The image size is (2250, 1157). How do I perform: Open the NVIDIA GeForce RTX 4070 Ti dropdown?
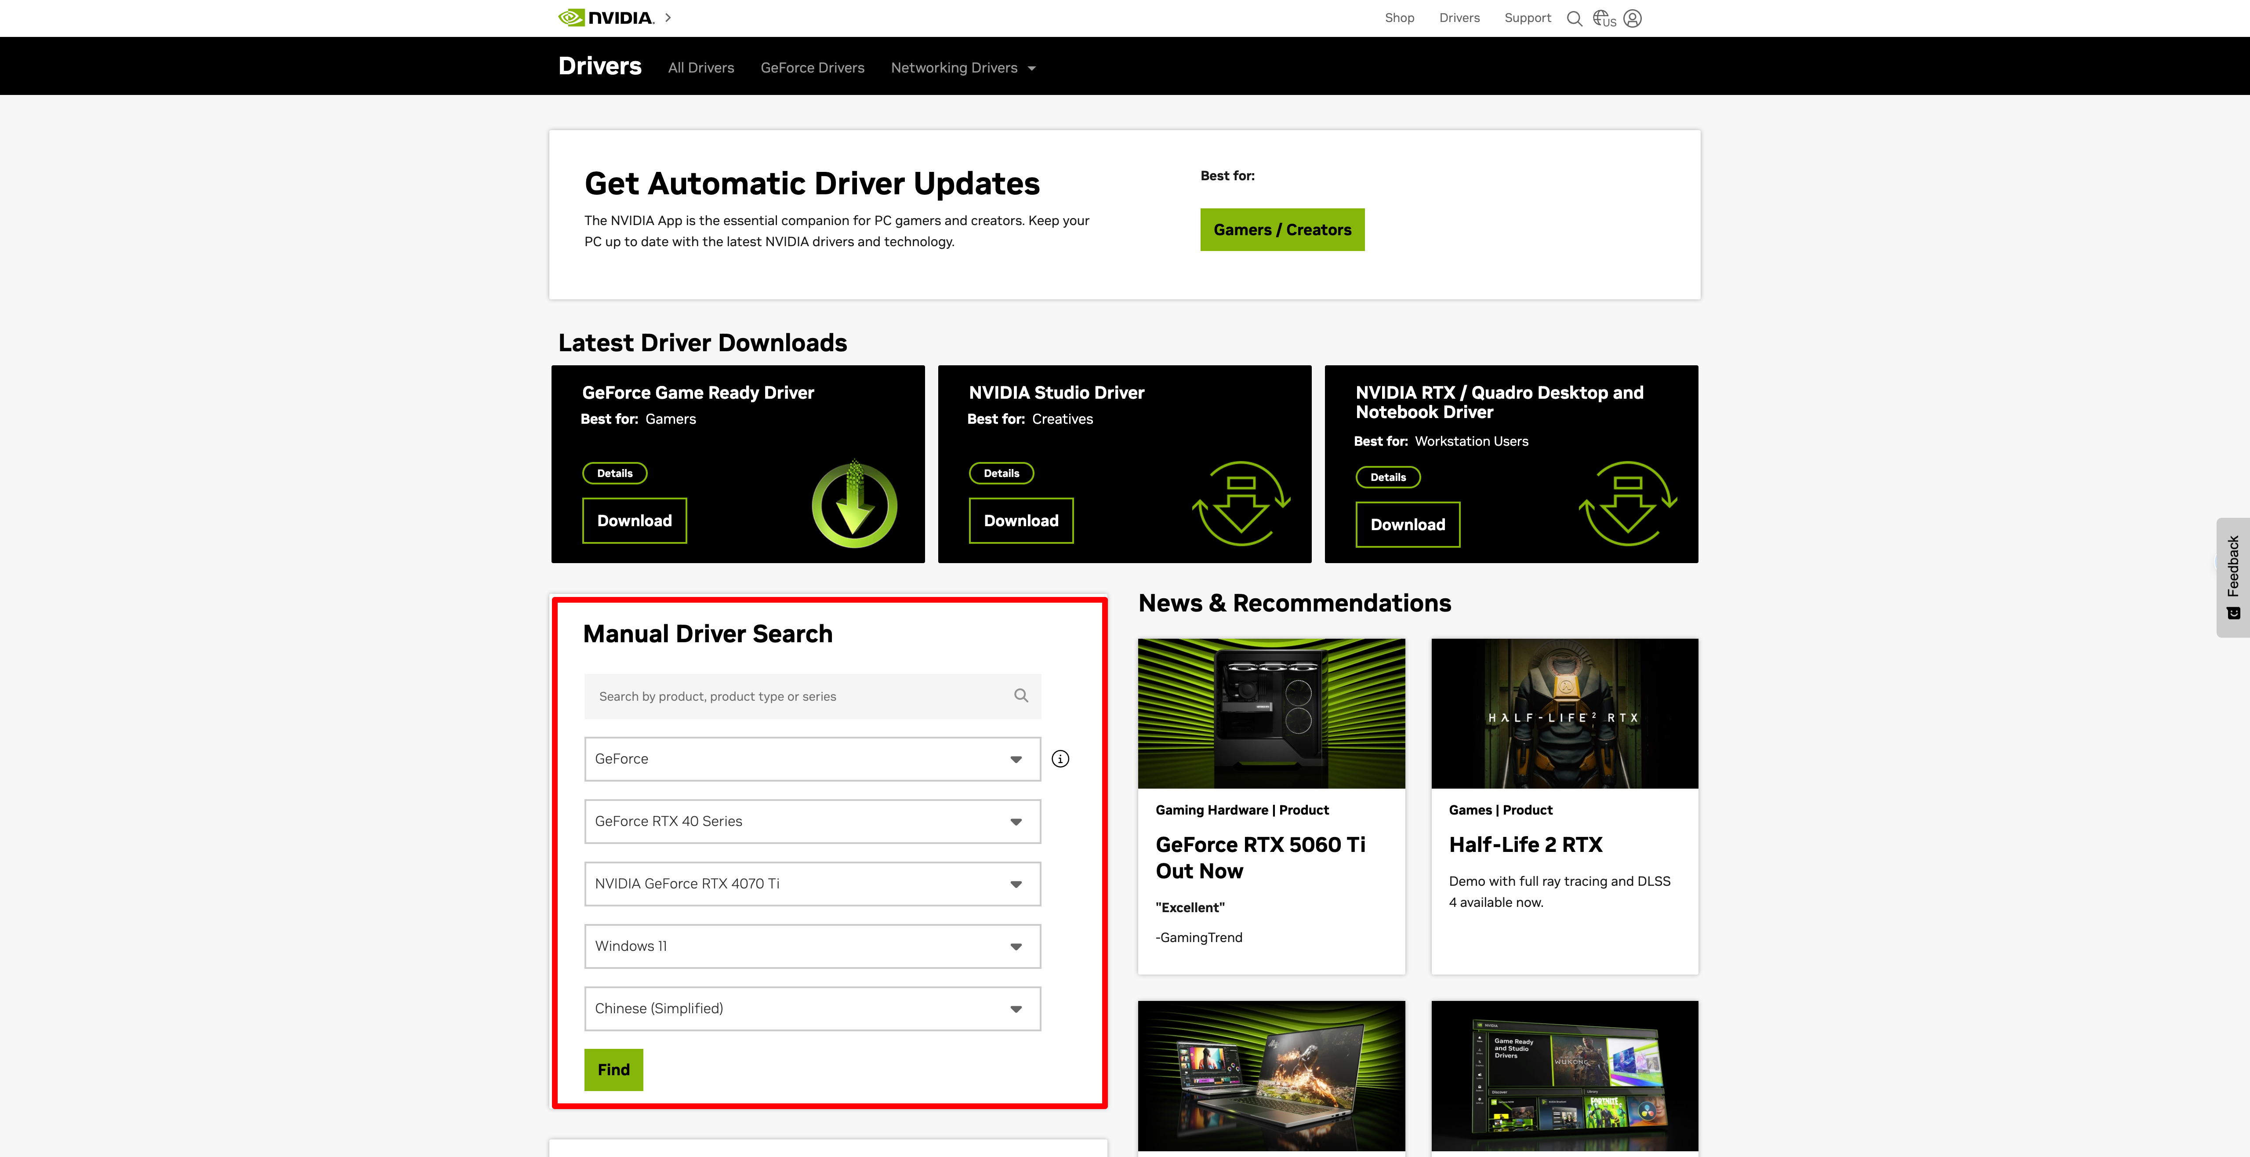812,884
